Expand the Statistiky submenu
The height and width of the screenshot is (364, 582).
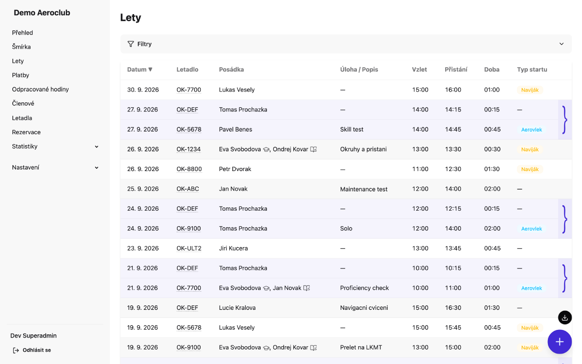pos(96,147)
